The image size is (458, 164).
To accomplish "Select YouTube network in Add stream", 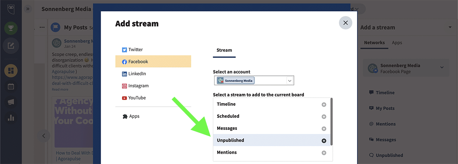I will tap(153, 98).
